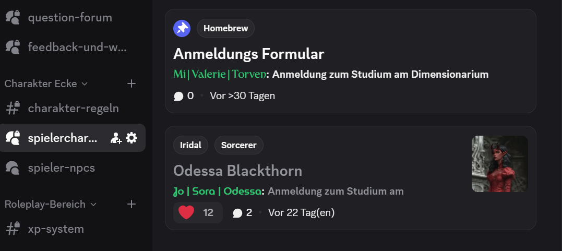The image size is (562, 251).
Task: Click the Iridal tag
Action: point(190,145)
